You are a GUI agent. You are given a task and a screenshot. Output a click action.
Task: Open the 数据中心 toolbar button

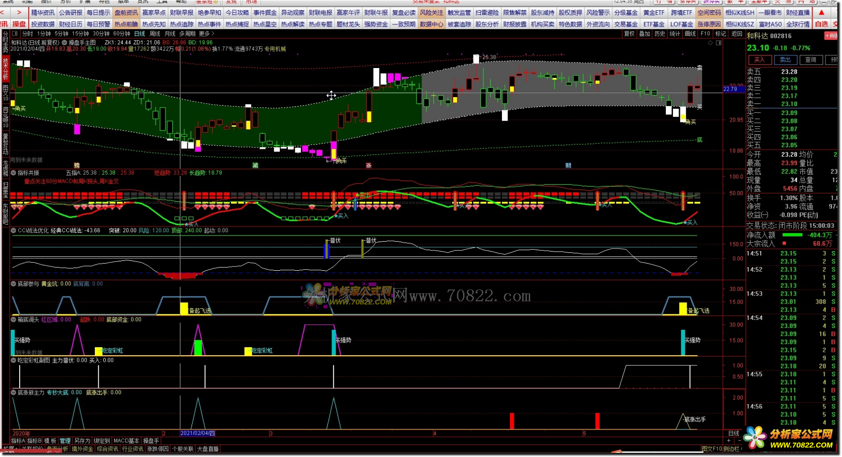432,24
